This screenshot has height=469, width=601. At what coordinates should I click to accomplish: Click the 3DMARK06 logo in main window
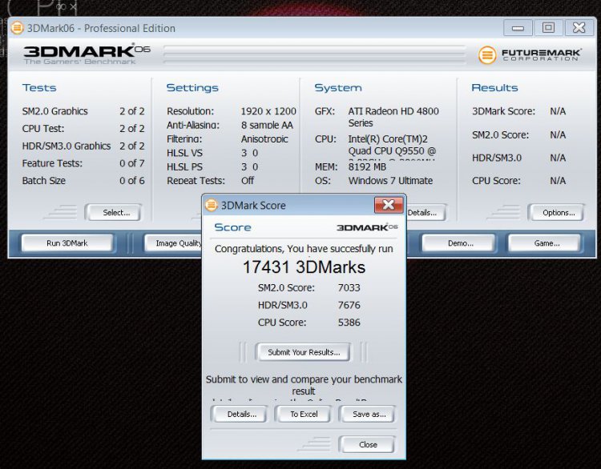click(x=87, y=54)
